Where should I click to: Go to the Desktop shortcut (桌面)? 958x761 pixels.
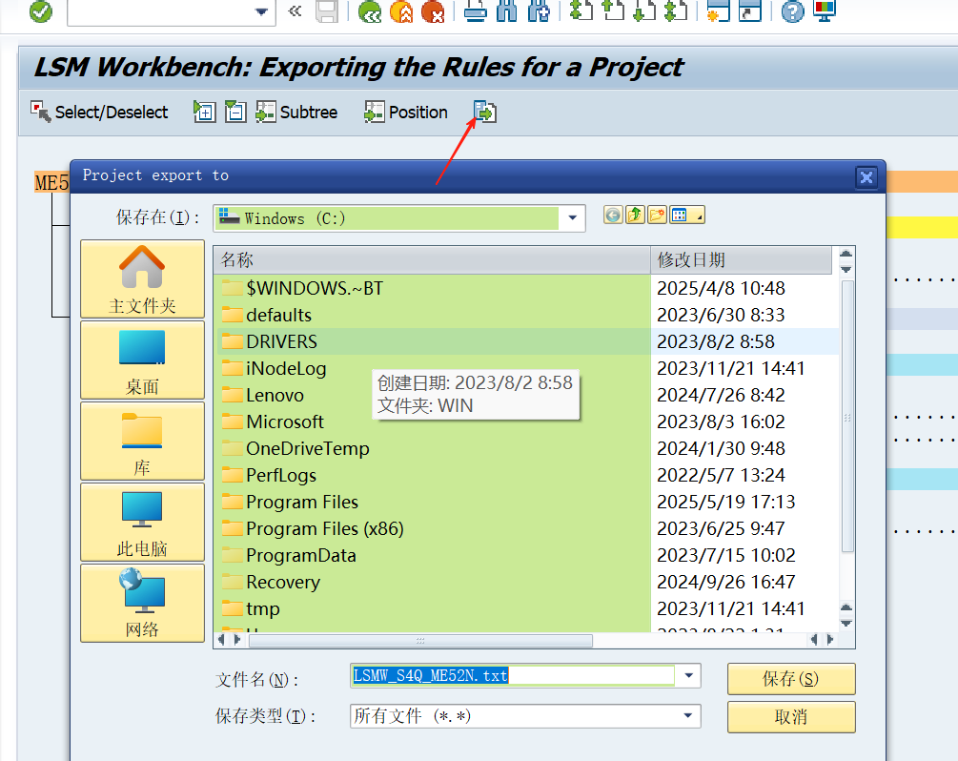coord(142,360)
